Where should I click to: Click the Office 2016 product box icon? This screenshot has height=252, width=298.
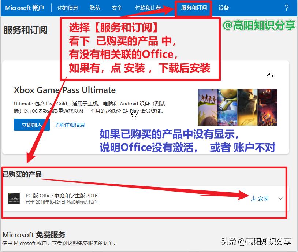pyautogui.click(x=15, y=198)
